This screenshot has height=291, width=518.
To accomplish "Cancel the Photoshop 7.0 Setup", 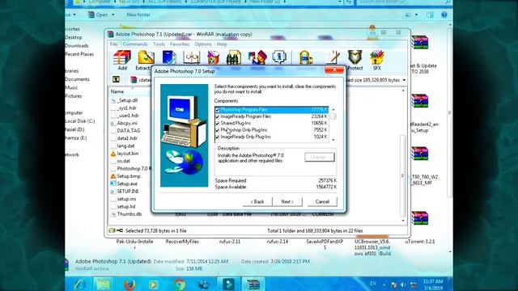I will tap(322, 201).
